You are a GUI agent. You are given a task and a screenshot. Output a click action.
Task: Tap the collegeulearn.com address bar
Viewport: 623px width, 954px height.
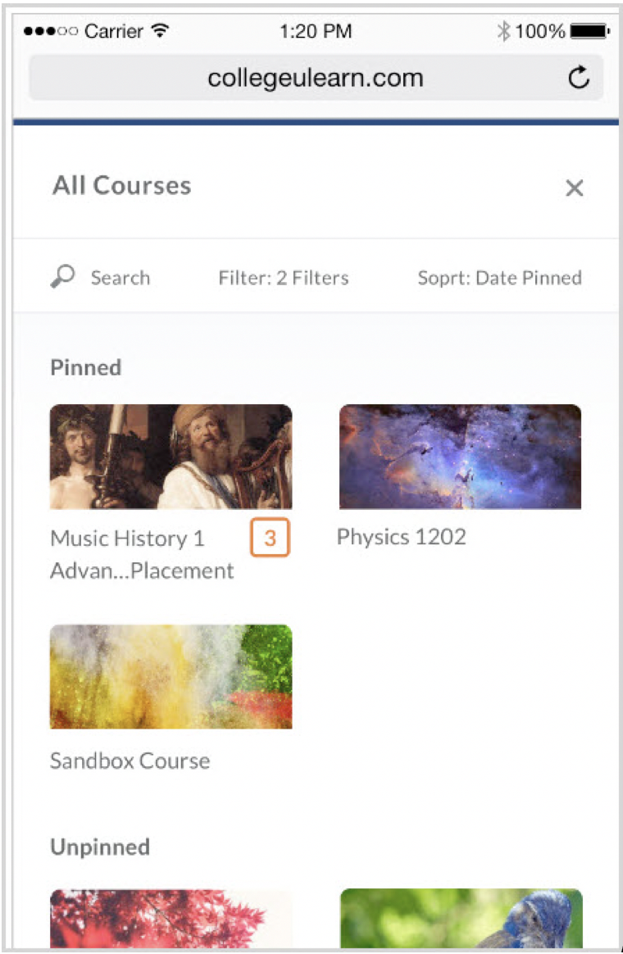click(315, 78)
